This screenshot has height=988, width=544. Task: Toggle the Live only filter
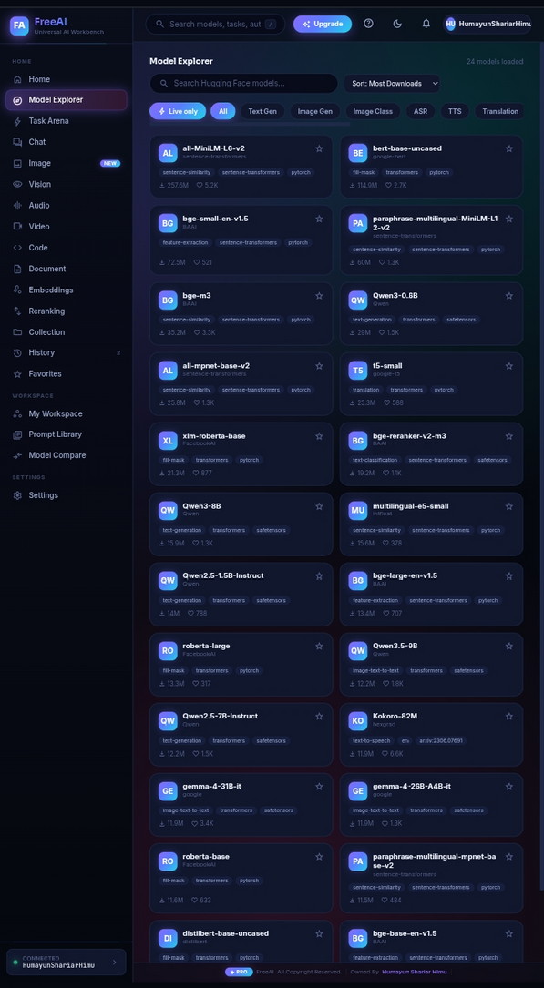pos(178,111)
